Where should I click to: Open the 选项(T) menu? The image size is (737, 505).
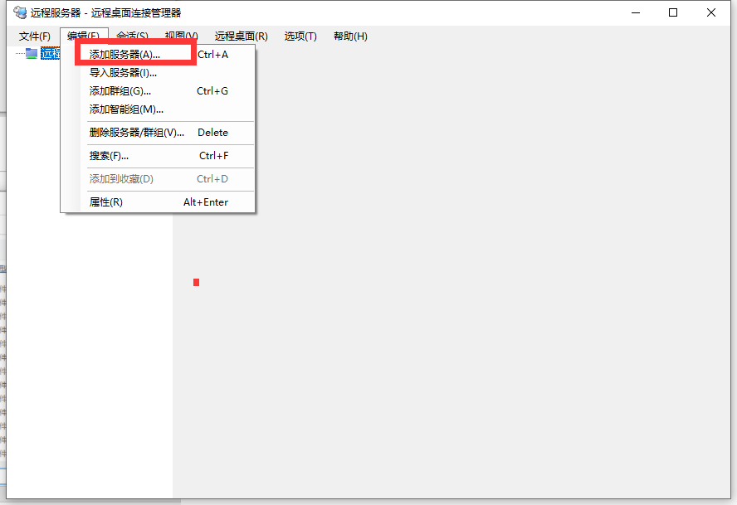300,36
